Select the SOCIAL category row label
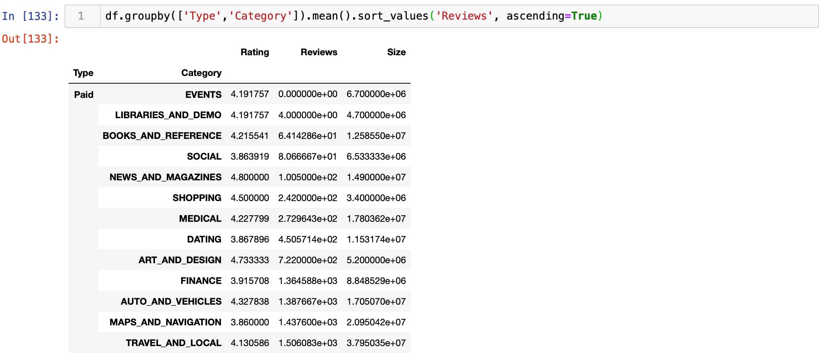The height and width of the screenshot is (353, 822). click(x=204, y=157)
